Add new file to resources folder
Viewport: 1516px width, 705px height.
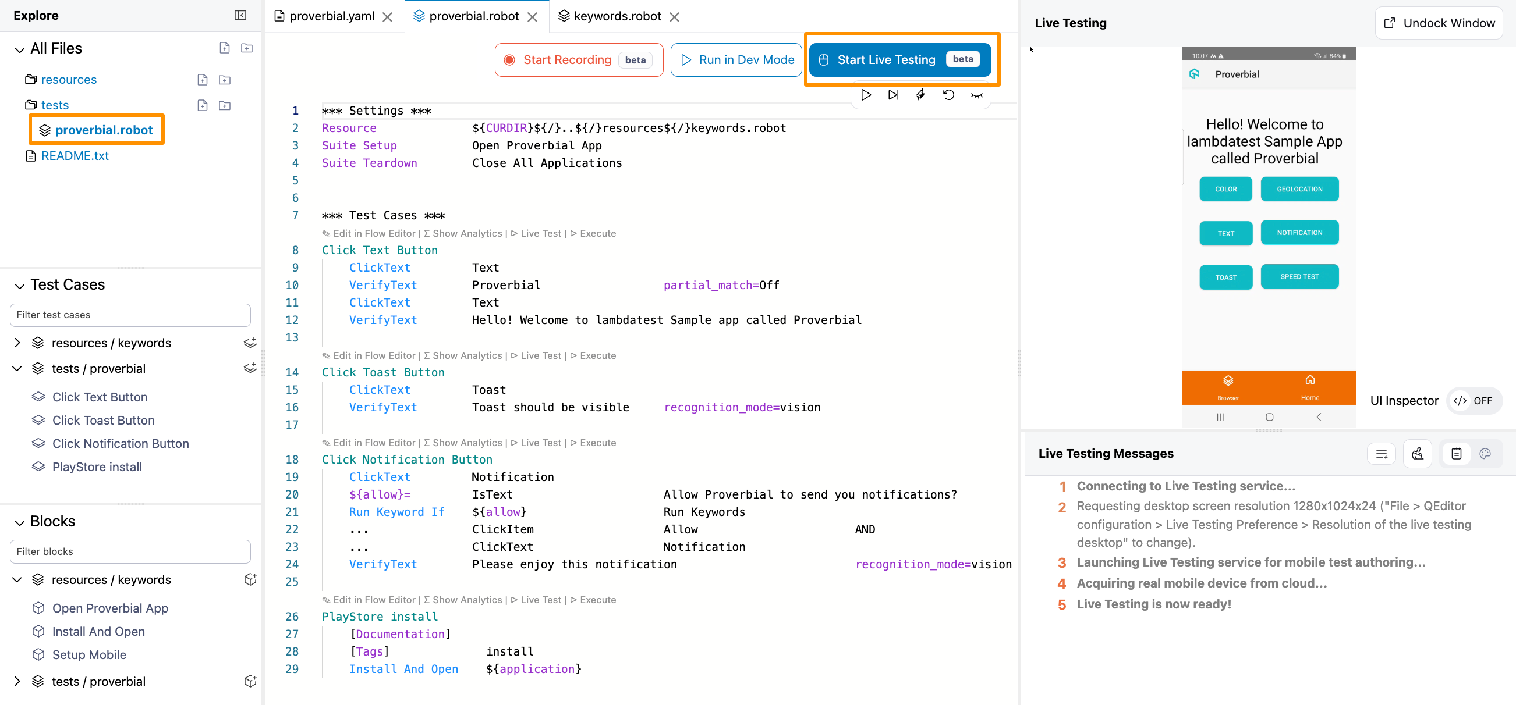pyautogui.click(x=203, y=79)
